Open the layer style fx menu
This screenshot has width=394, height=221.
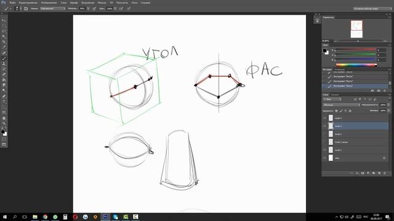click(x=357, y=173)
